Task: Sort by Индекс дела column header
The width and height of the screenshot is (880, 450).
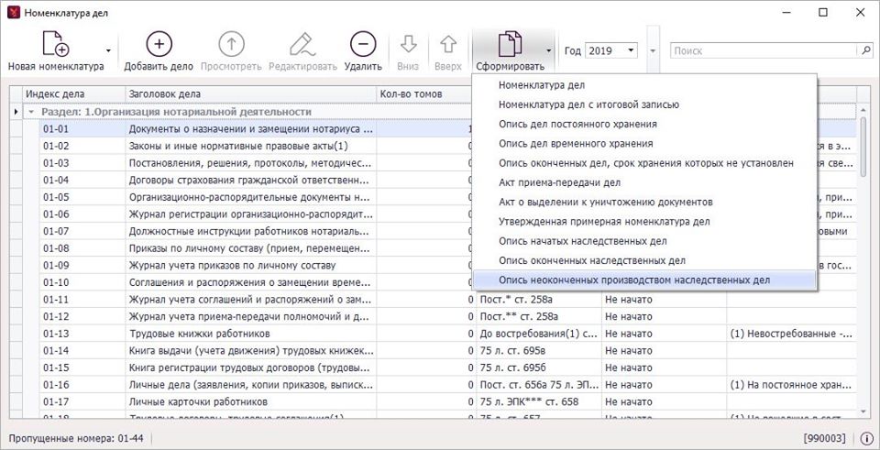Action: (73, 94)
